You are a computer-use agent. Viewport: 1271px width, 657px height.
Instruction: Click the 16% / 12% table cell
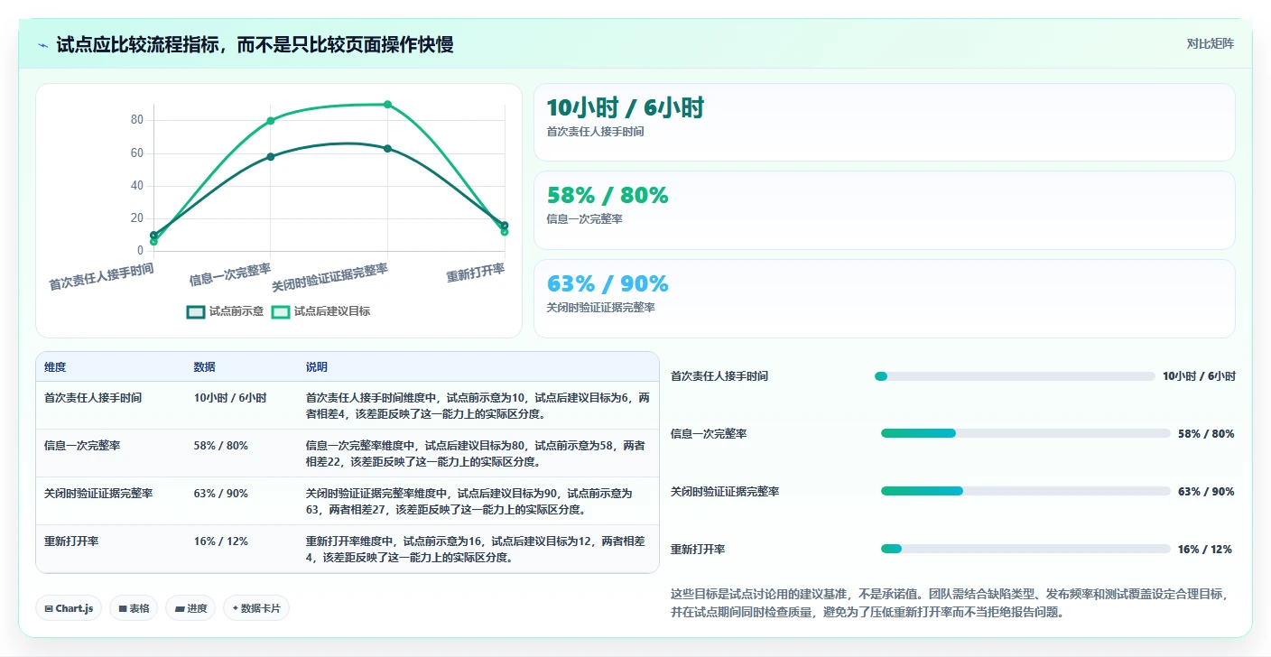click(x=221, y=541)
